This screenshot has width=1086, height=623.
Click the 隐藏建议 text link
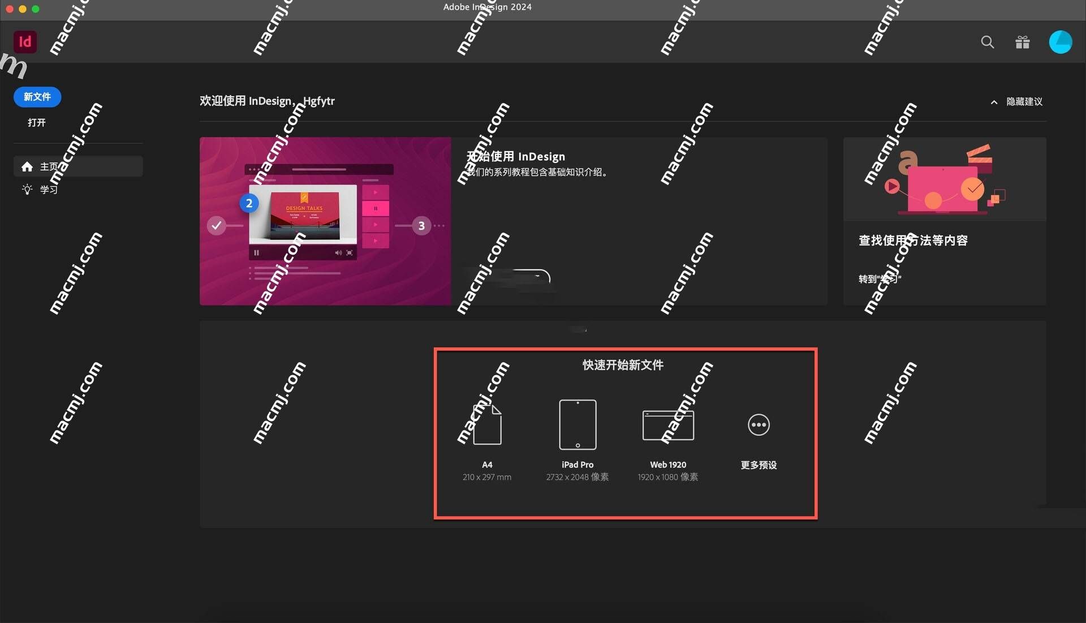(x=1024, y=102)
